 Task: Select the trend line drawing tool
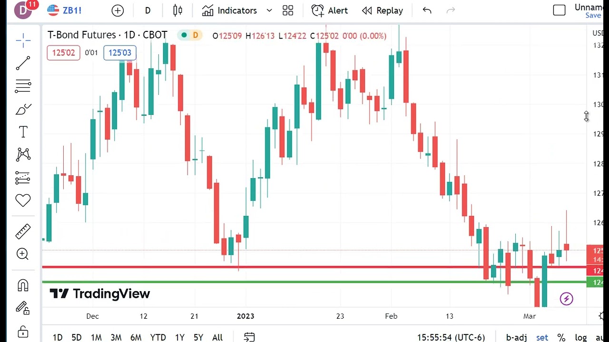click(x=23, y=63)
